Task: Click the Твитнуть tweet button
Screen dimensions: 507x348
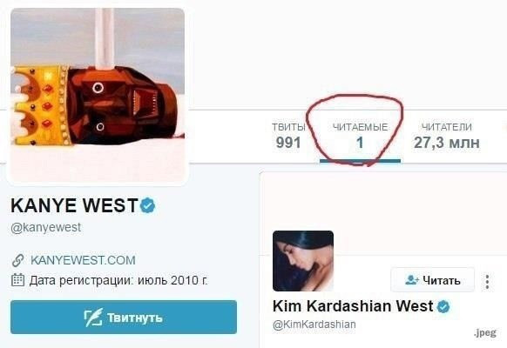Action: (124, 317)
